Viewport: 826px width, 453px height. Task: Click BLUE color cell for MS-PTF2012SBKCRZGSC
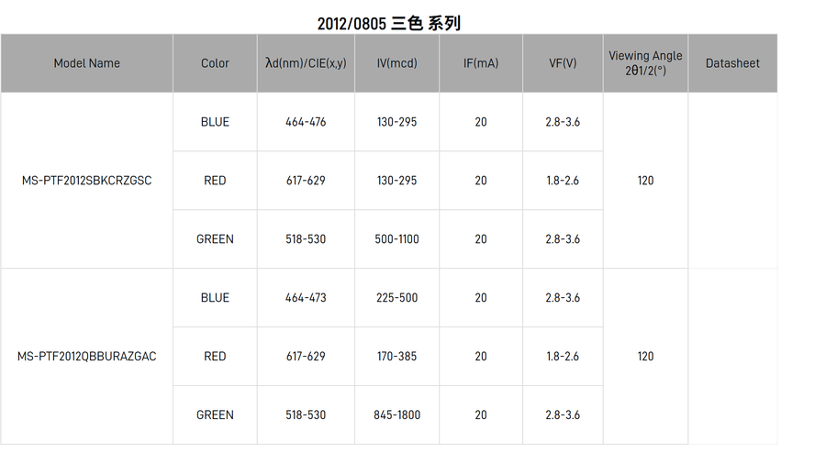tap(215, 122)
